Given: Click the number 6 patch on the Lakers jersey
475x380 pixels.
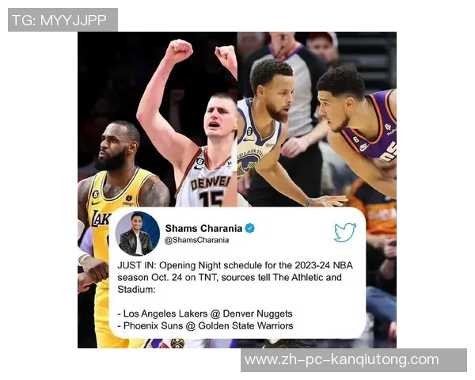Looking at the screenshot, I should (95, 194).
